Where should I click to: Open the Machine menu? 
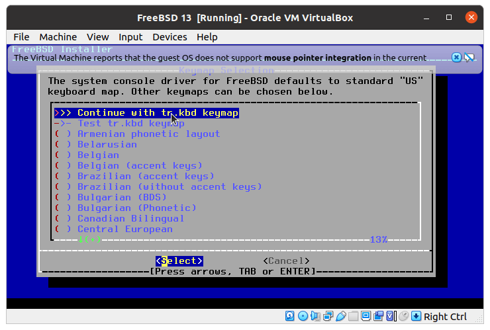[58, 37]
